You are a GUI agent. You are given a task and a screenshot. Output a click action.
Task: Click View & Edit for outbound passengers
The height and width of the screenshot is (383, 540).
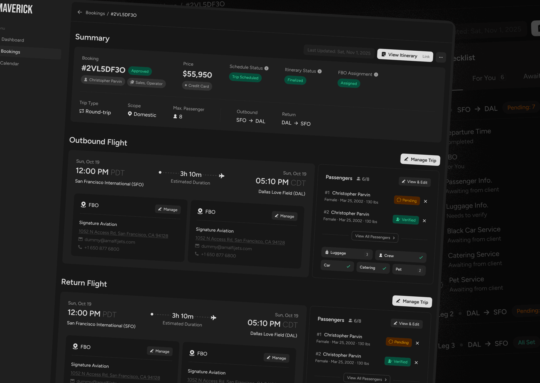click(x=415, y=182)
